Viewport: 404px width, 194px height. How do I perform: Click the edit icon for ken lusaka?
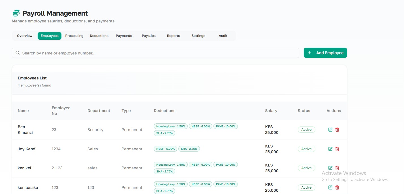[330, 187]
